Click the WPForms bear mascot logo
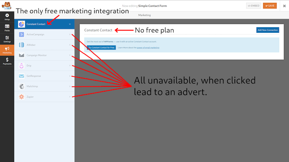This screenshot has height=162, width=289. (x=7, y=6)
